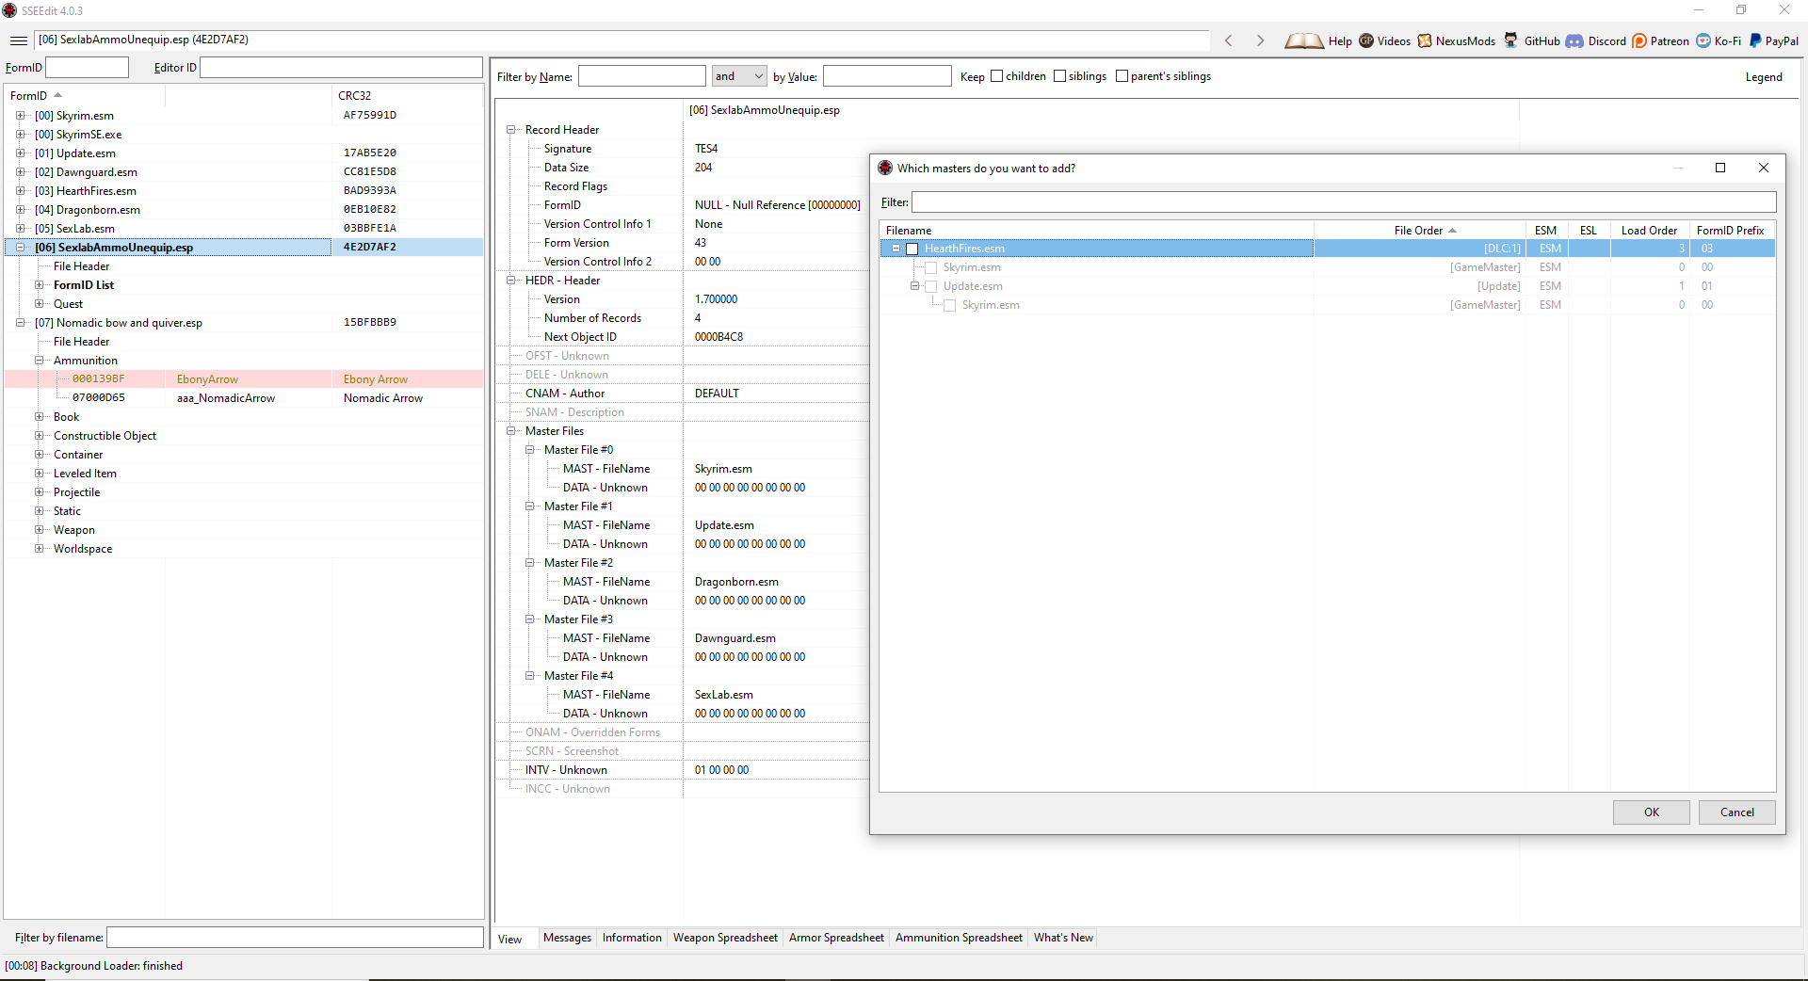Expand the Constructible Object group
1808x981 pixels.
tap(39, 436)
